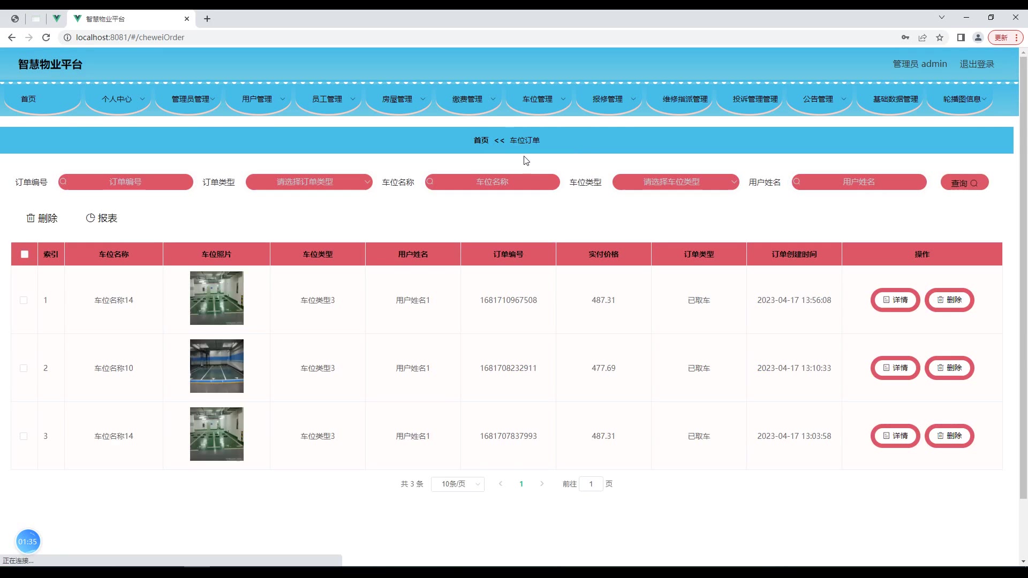Image resolution: width=1028 pixels, height=578 pixels.
Task: Bookmark the page with the star icon
Action: pos(940,37)
